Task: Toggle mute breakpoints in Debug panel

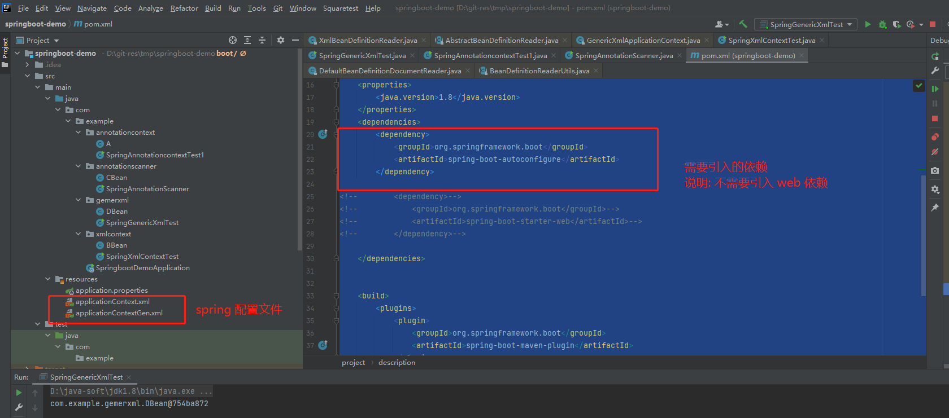Action: point(935,152)
